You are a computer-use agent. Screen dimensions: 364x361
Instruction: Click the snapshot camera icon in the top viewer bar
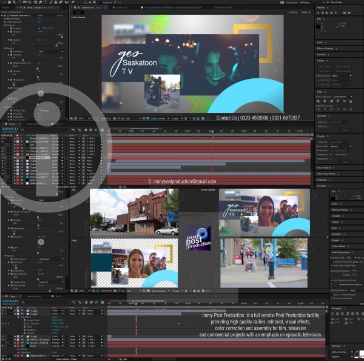[x=115, y=118]
